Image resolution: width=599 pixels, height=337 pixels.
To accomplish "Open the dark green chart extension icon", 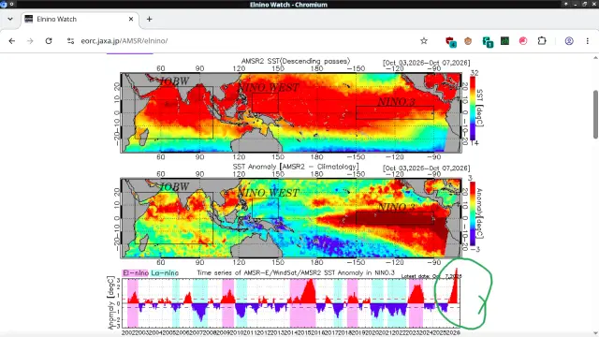I will tap(504, 41).
